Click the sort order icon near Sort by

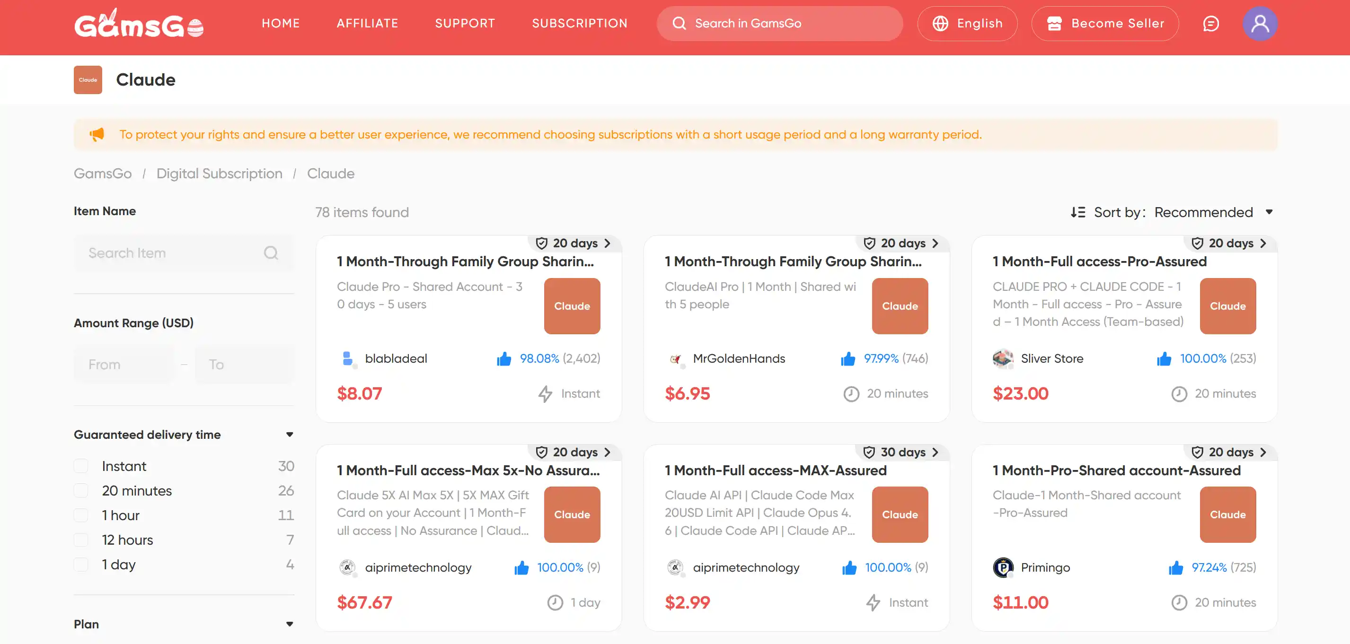(1077, 212)
